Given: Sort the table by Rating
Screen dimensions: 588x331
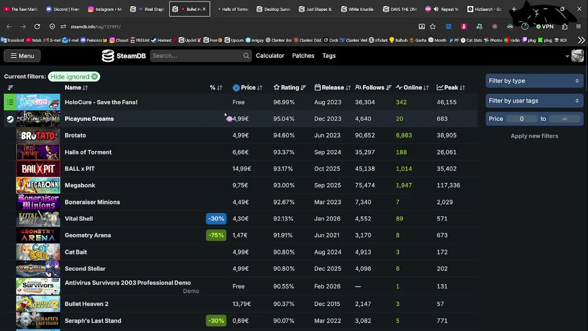Looking at the screenshot, I should tap(290, 87).
